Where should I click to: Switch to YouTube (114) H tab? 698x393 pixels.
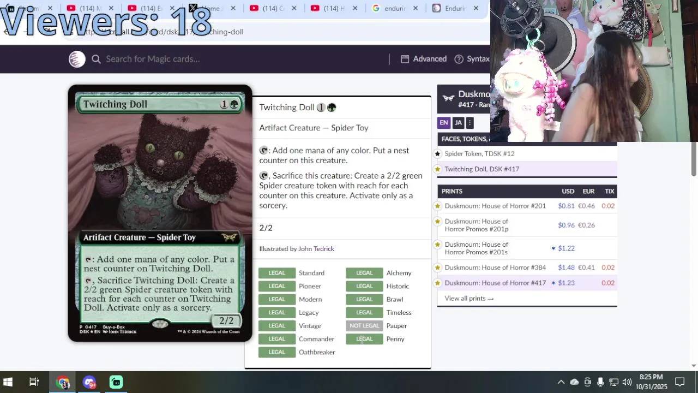pyautogui.click(x=334, y=8)
